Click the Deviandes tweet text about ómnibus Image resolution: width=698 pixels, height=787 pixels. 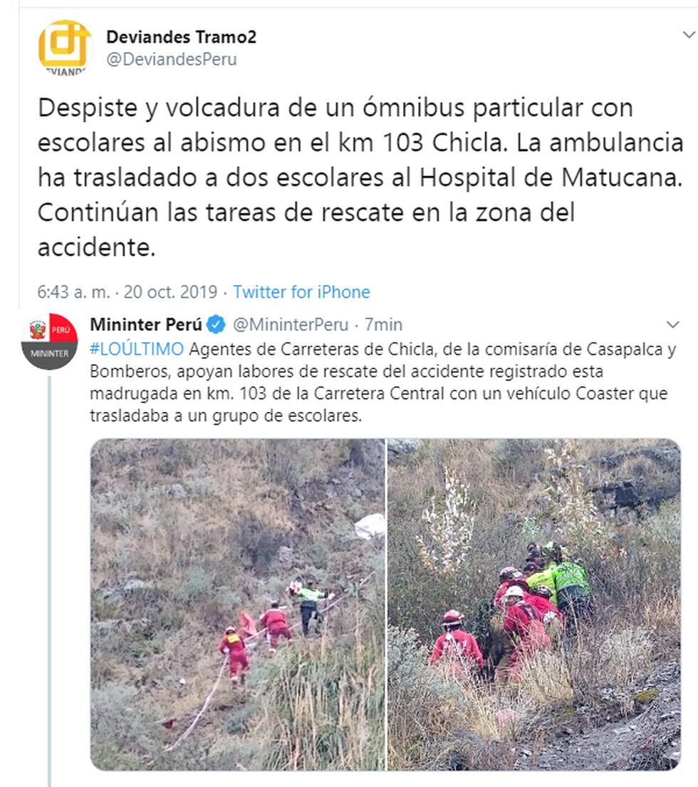(360, 178)
